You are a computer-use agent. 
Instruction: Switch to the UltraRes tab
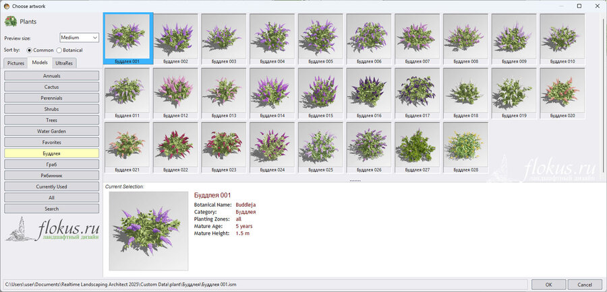(x=64, y=63)
